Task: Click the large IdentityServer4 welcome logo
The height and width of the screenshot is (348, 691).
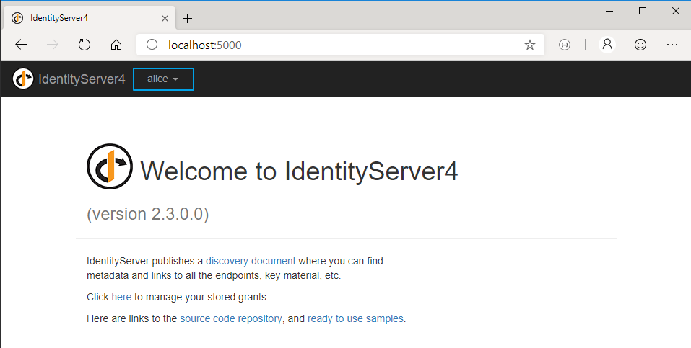Action: [110, 166]
